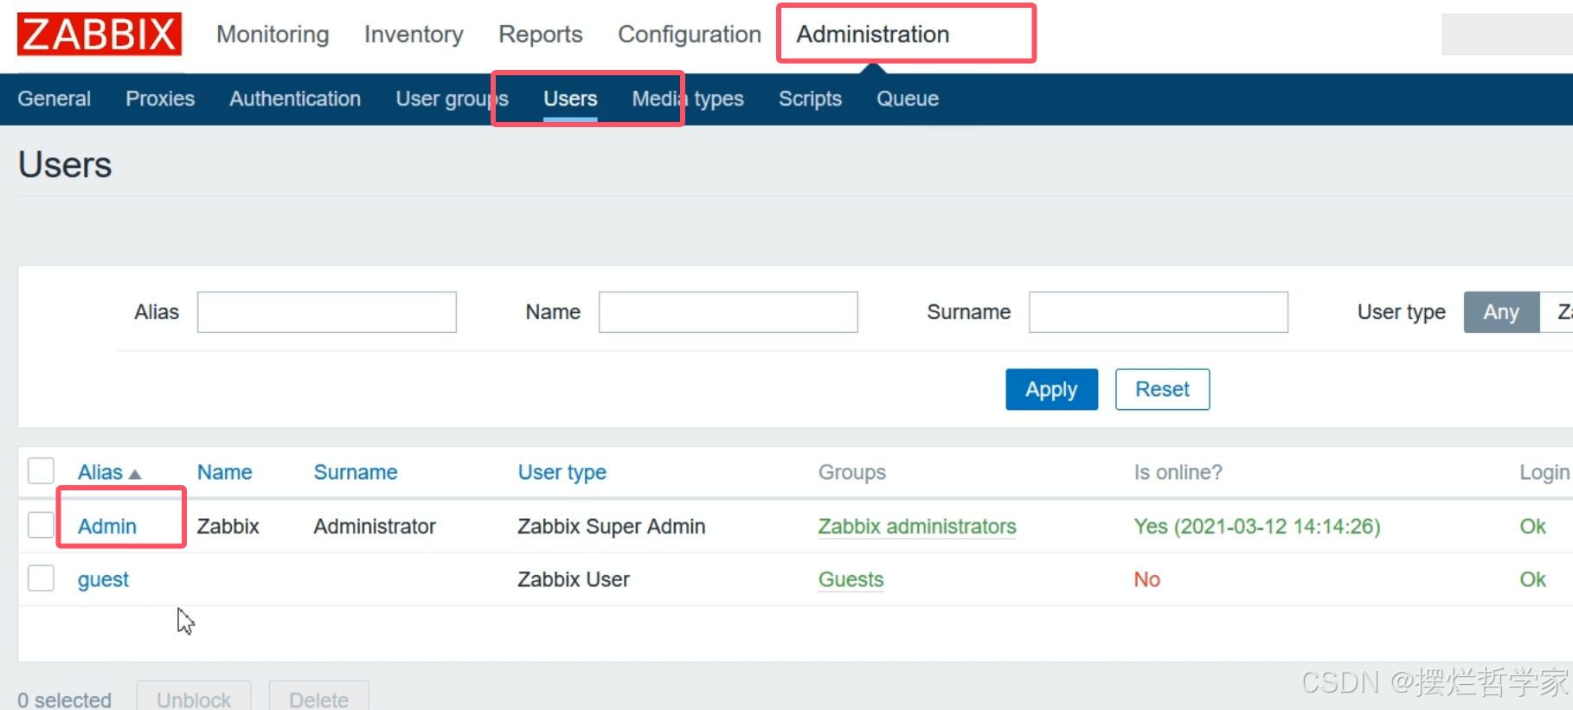The height and width of the screenshot is (710, 1573).
Task: Sort the table by Surname column
Action: click(356, 472)
